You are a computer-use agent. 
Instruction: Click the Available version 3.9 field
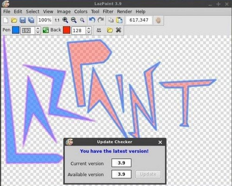[x=122, y=174]
